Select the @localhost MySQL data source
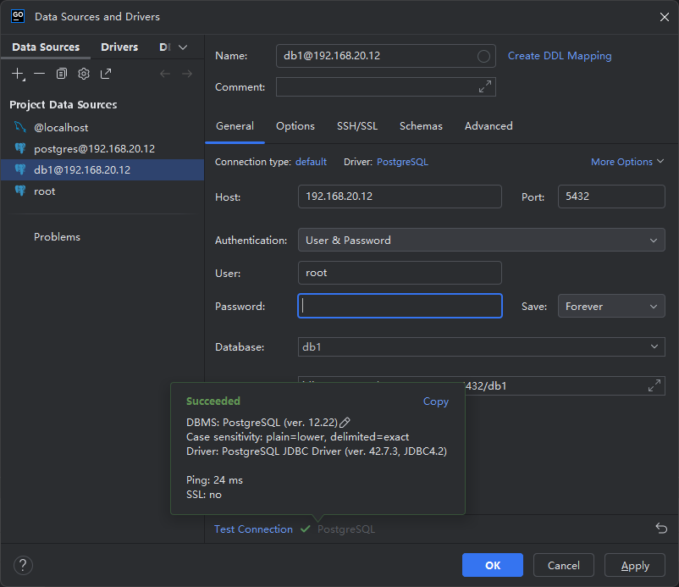This screenshot has height=587, width=679. pyautogui.click(x=102, y=127)
